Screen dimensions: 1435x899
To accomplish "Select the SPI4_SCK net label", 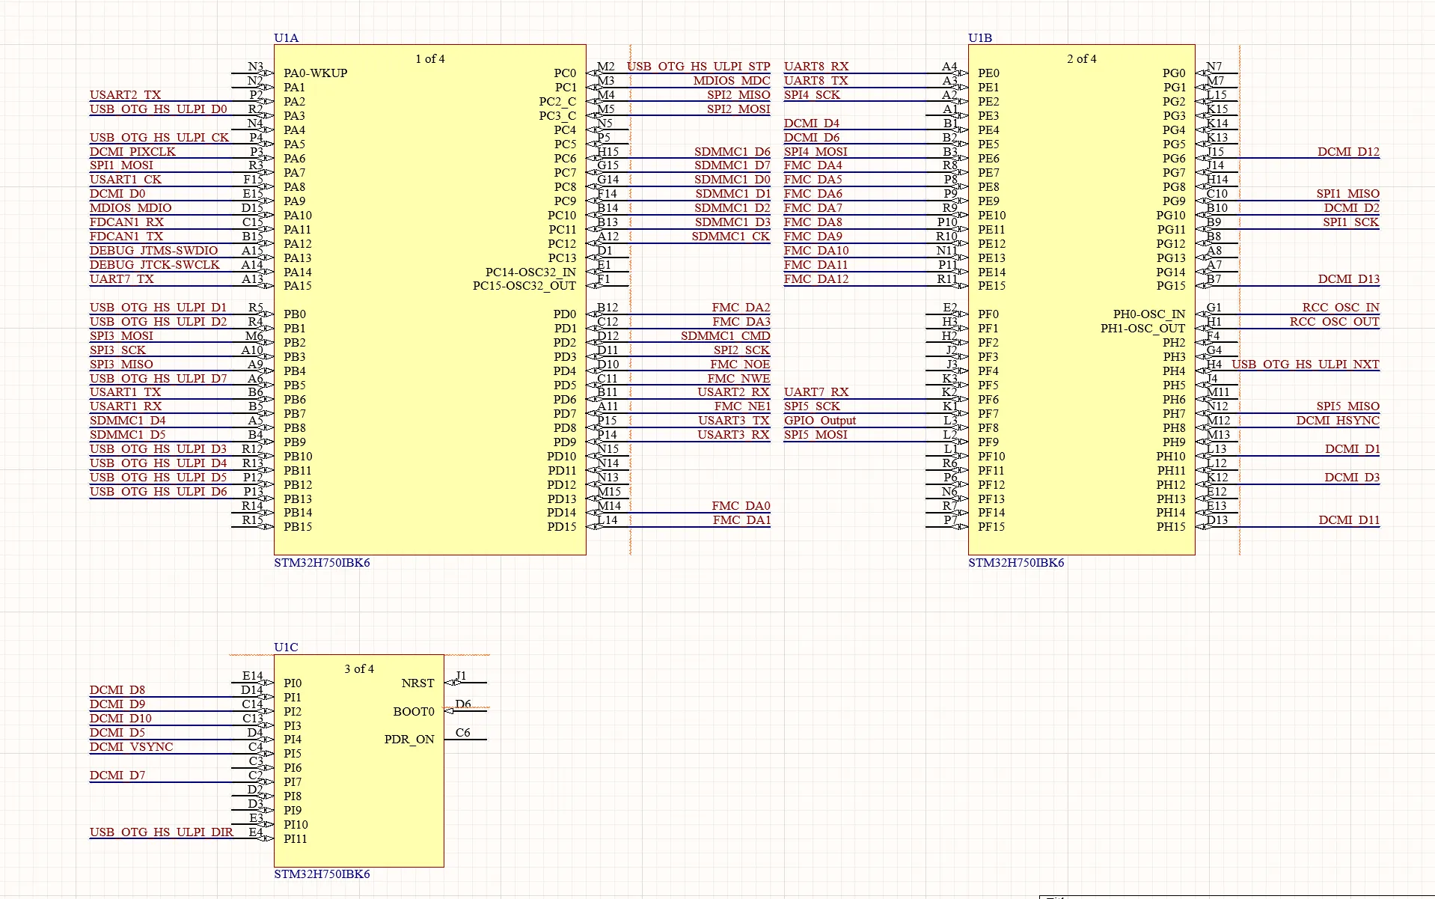I will (x=812, y=94).
